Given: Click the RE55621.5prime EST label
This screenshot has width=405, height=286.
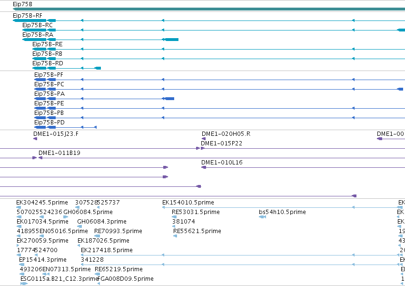Looking at the screenshot, I should pos(197,232).
